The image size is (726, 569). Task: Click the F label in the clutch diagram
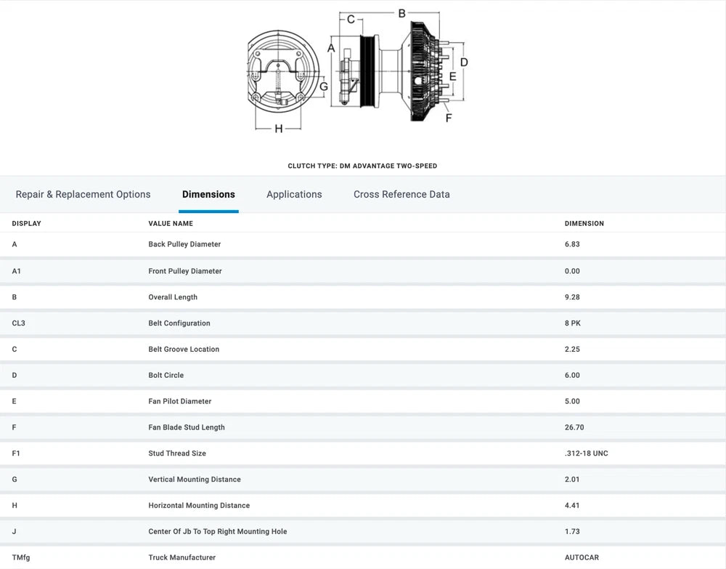click(x=448, y=117)
